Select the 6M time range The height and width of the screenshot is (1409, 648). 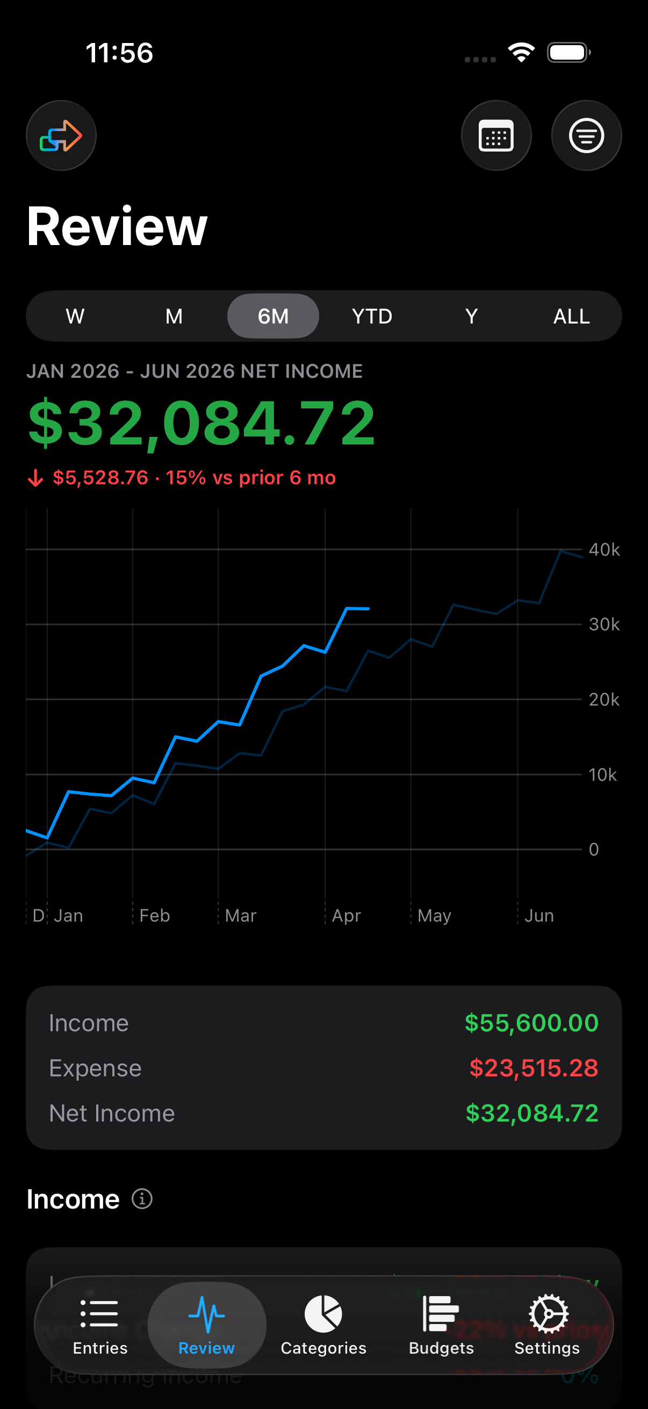pos(273,316)
